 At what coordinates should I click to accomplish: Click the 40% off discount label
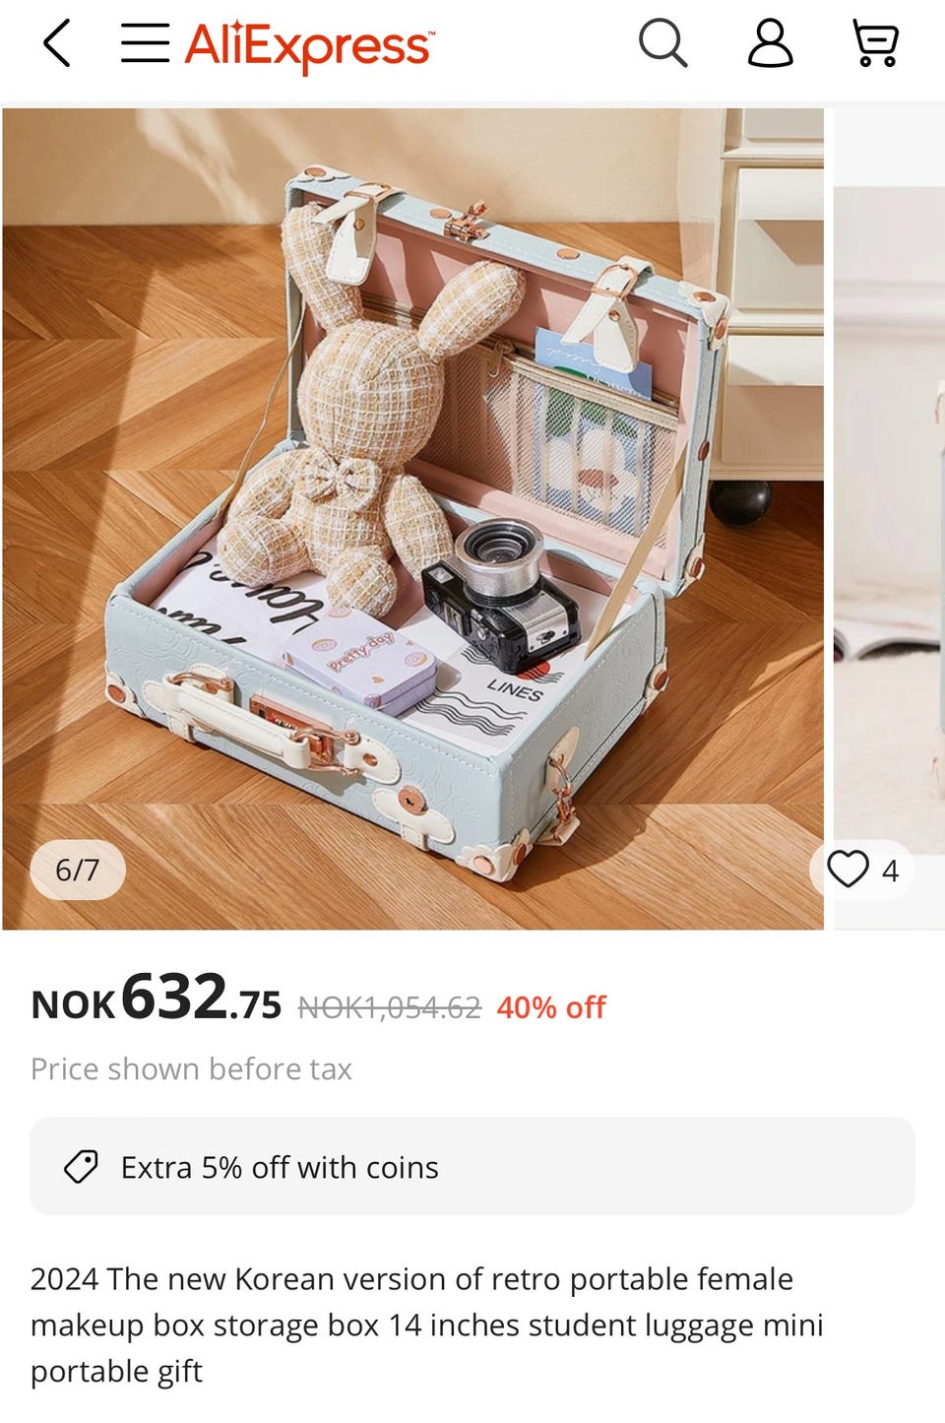[x=551, y=1007]
